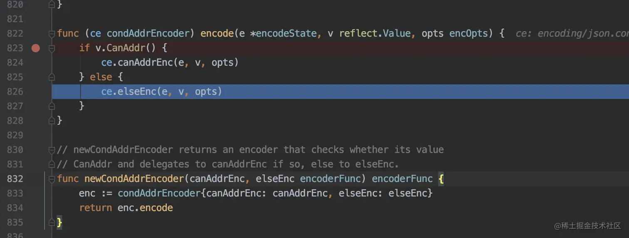
Task: Click the fold end marker on line 820
Action: [x=52, y=5]
